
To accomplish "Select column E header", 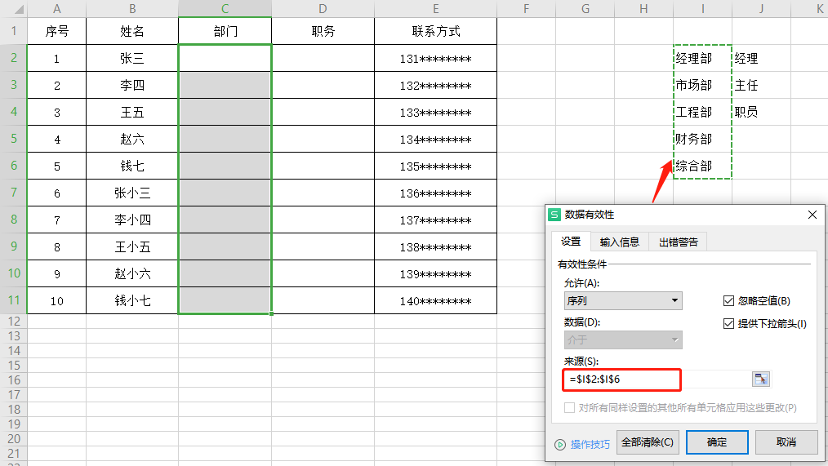I will [436, 8].
